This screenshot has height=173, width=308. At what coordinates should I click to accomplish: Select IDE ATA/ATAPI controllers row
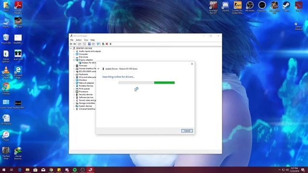[x=88, y=72]
